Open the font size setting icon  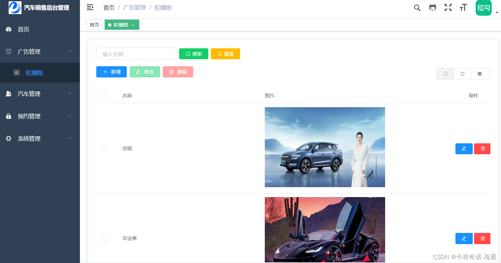tap(463, 8)
